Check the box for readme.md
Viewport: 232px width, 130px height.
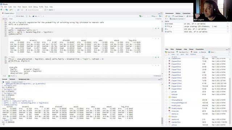click(166, 120)
